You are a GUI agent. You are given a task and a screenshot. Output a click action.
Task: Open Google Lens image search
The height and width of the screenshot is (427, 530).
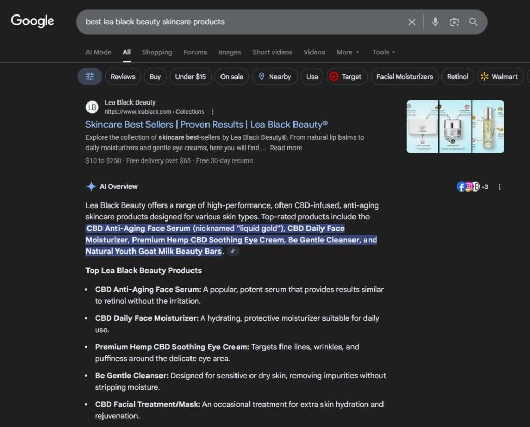point(454,22)
